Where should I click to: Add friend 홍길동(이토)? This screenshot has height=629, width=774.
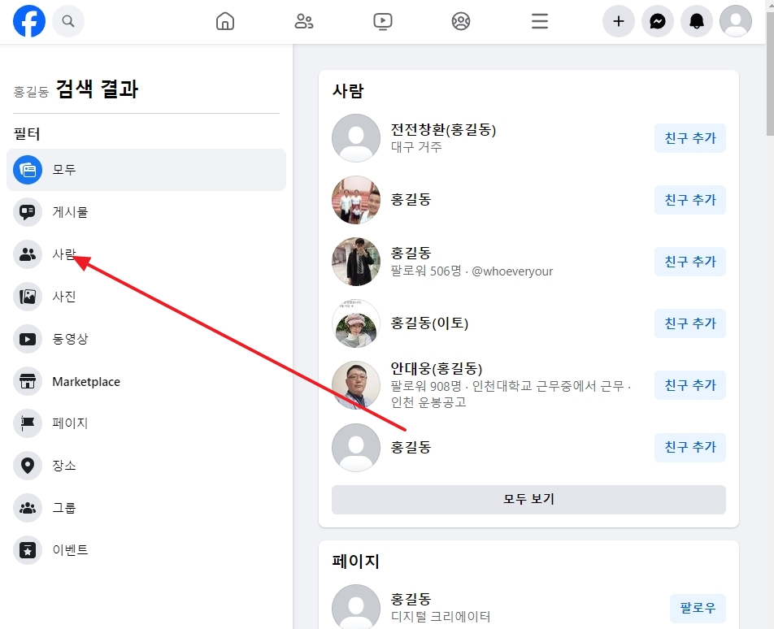point(689,323)
